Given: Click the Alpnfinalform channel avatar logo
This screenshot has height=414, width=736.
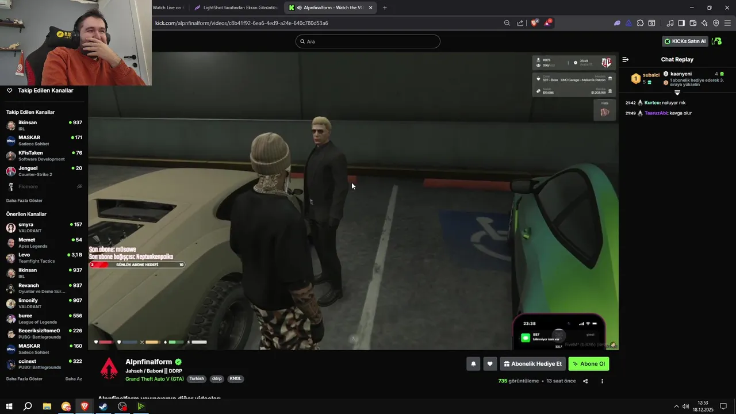Looking at the screenshot, I should [x=109, y=369].
